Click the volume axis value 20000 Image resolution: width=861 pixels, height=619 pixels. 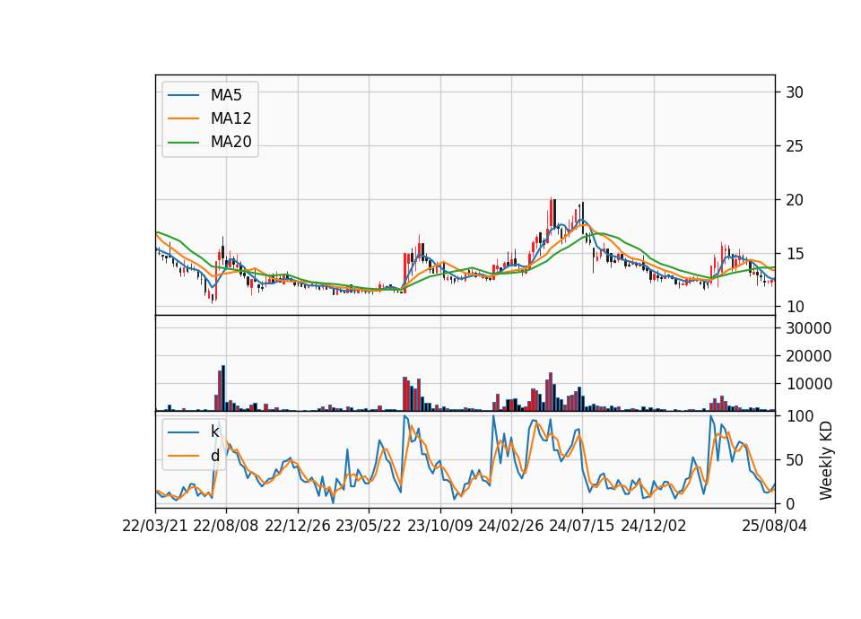tap(809, 356)
